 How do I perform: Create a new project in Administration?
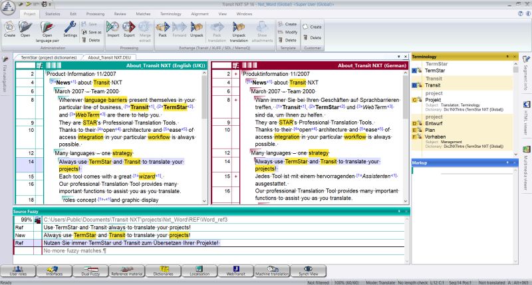pos(9,29)
